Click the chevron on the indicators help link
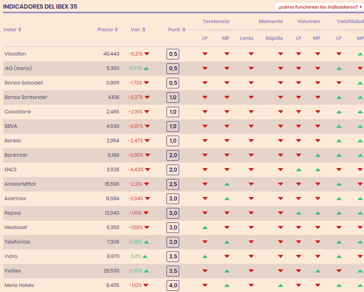Screen dimensions: 364x292 pos(360,7)
